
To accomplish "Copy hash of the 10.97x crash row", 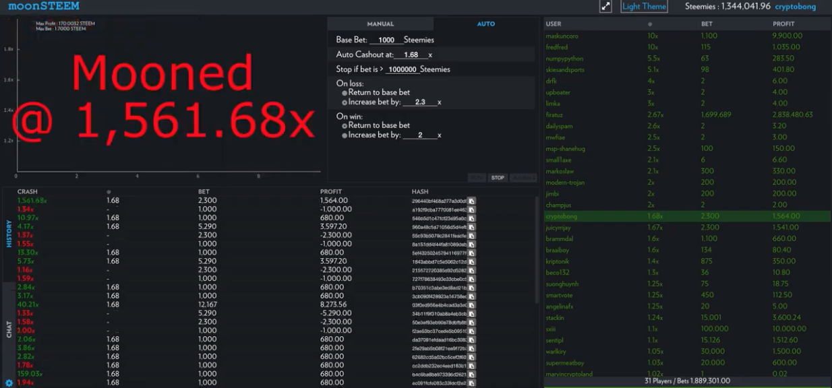I will click(x=472, y=218).
